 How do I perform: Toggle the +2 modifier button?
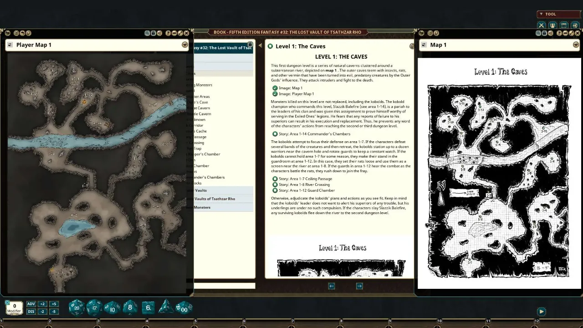coord(43,304)
